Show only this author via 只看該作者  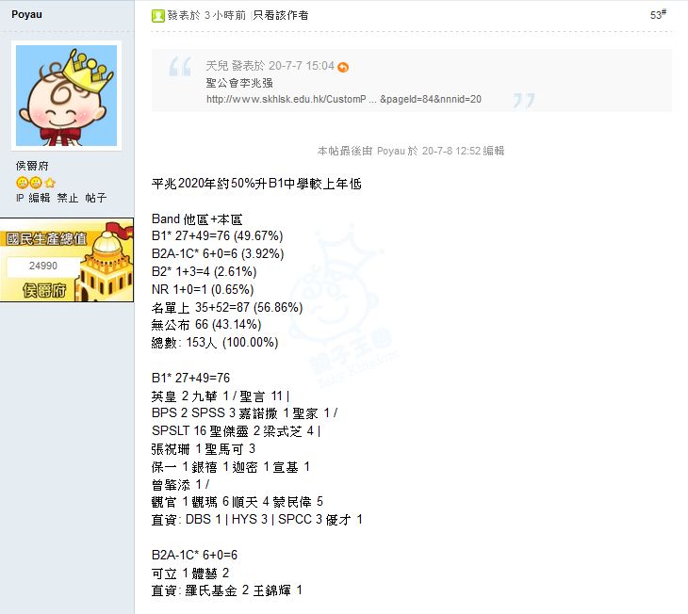point(281,15)
